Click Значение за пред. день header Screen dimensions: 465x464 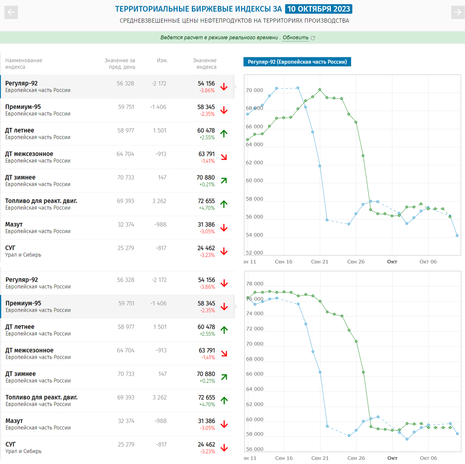click(x=120, y=64)
